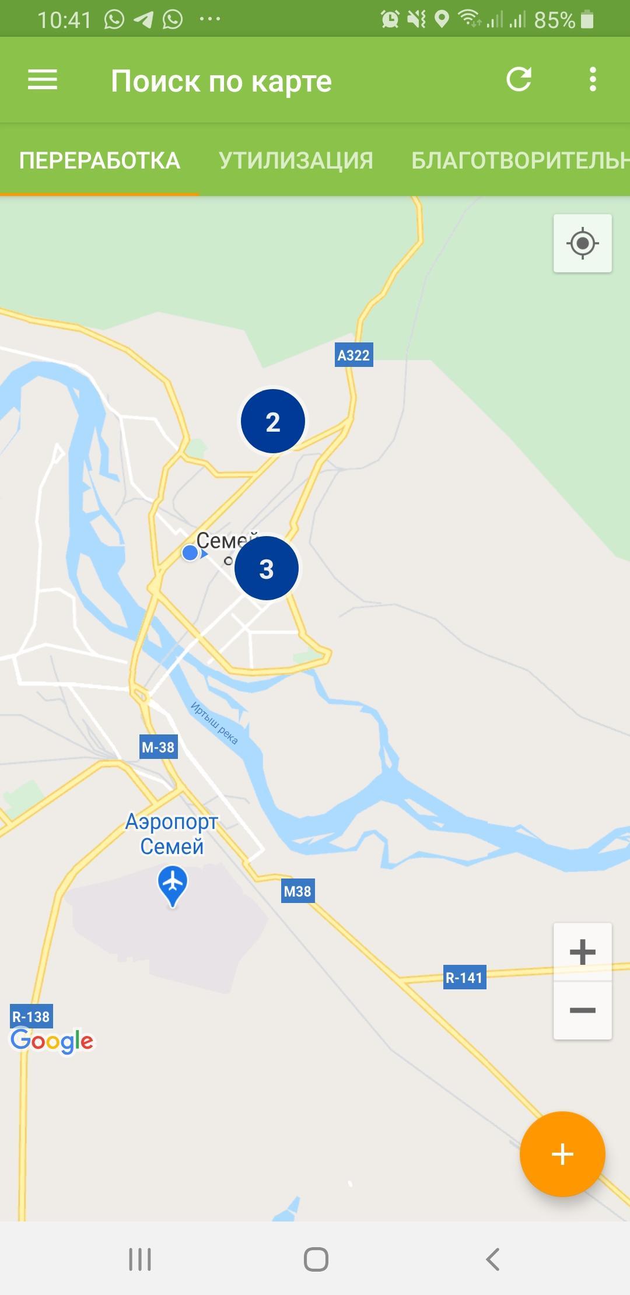Switch to the УТИЛИЗАЦИЯ tab
This screenshot has width=630, height=1295.
coord(296,160)
